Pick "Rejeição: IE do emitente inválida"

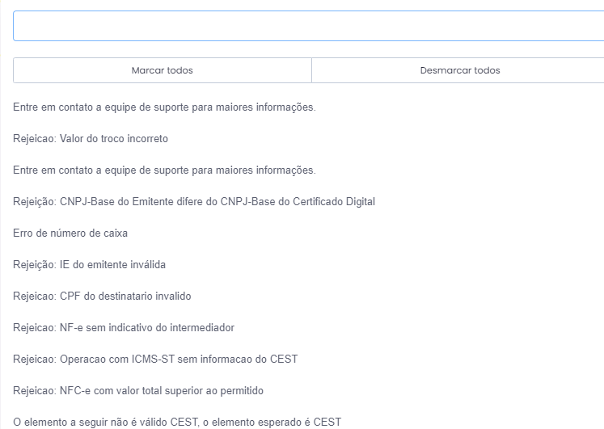pos(90,264)
